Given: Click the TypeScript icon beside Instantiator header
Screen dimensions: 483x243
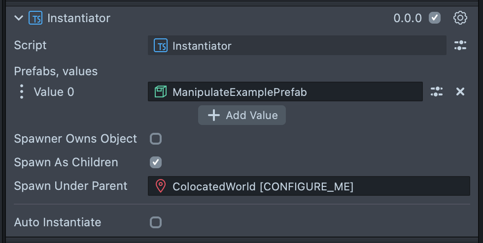Looking at the screenshot, I should point(35,18).
